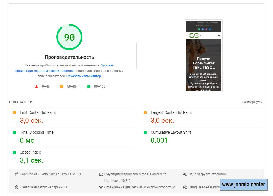
Task: Click the calendar icon beside Captured date
Action: coord(17,174)
